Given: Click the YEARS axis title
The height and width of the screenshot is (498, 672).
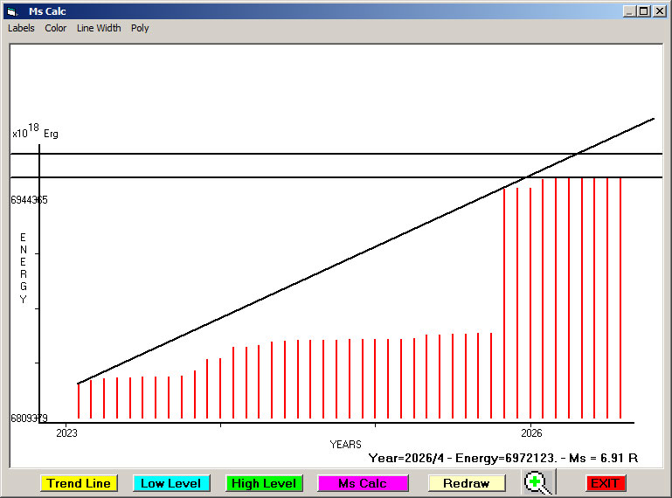Looking at the screenshot, I should 345,445.
